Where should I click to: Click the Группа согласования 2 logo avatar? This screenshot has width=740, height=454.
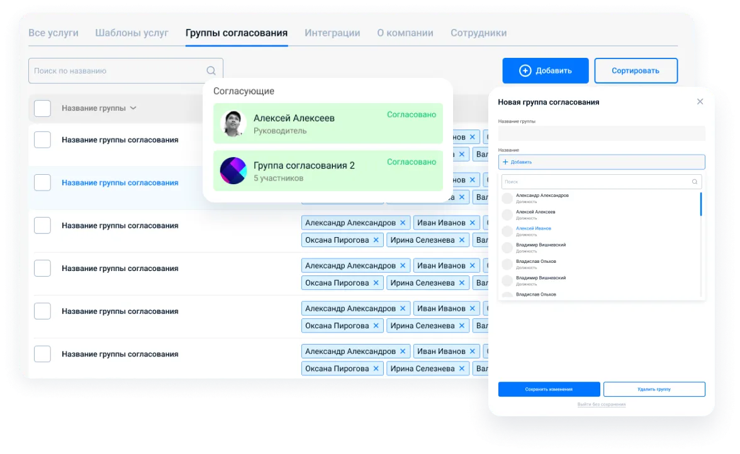tap(233, 170)
